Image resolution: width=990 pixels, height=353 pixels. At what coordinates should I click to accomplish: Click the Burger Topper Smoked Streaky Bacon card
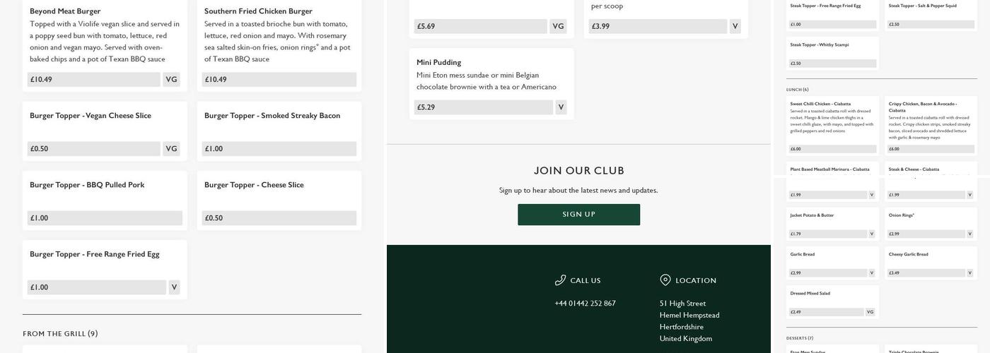[279, 128]
